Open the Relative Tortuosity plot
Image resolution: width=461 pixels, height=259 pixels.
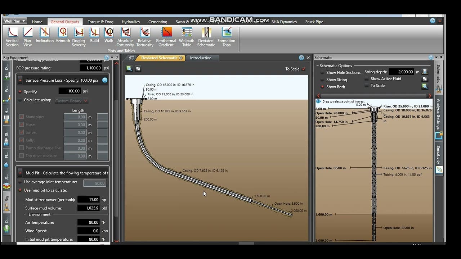click(145, 37)
